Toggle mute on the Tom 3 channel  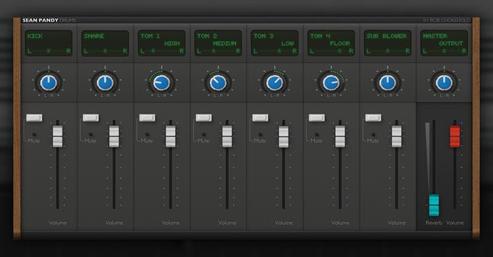[259, 118]
